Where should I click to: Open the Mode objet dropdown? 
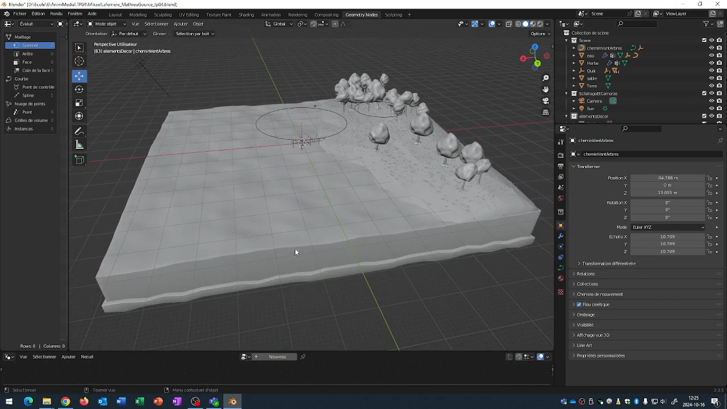(106, 24)
